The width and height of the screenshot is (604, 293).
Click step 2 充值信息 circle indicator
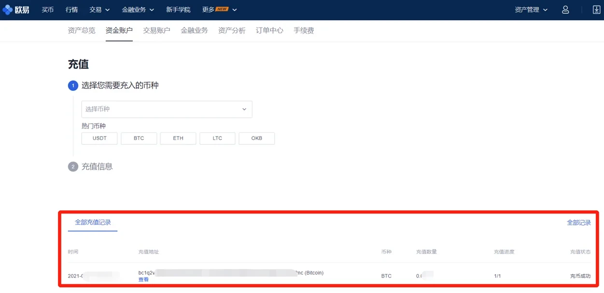click(x=73, y=167)
